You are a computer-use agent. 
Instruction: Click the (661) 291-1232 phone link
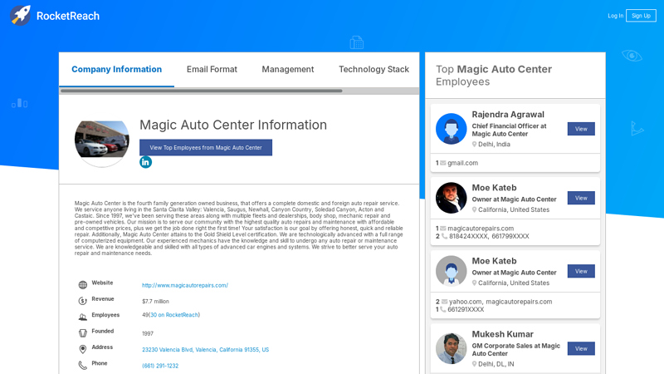[160, 366]
